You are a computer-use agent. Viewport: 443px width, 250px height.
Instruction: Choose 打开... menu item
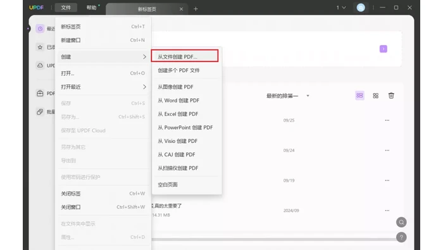(103, 73)
